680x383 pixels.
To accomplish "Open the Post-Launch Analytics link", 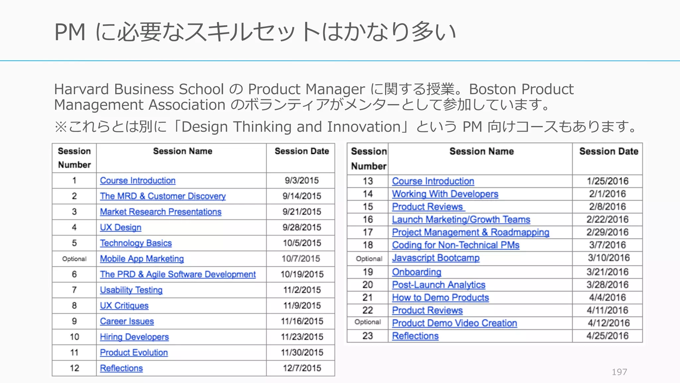I will (439, 285).
